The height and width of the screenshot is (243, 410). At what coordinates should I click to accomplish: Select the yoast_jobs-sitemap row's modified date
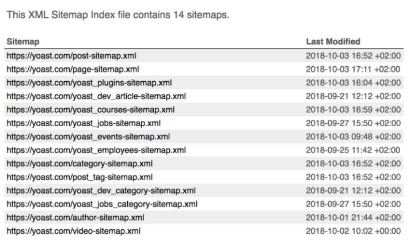353,123
